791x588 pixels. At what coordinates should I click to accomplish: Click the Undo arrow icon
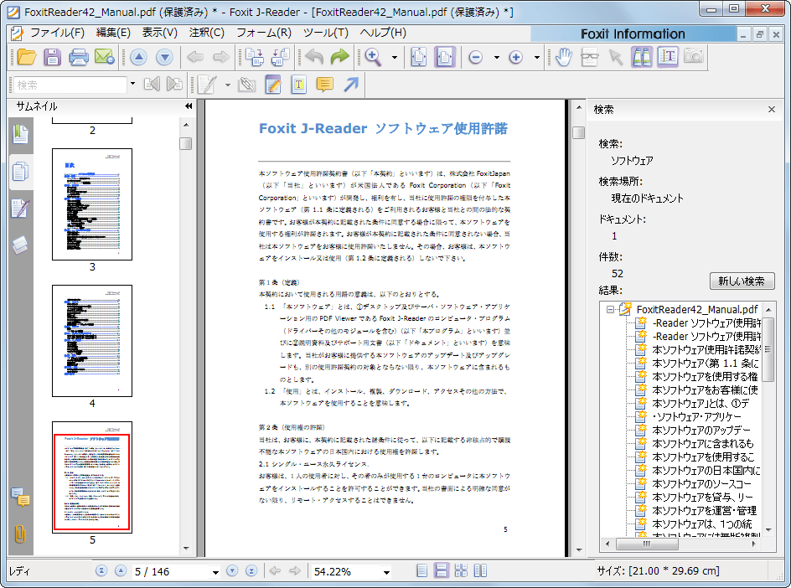(x=313, y=57)
